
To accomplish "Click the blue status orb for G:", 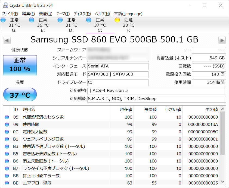I will click(3, 20).
